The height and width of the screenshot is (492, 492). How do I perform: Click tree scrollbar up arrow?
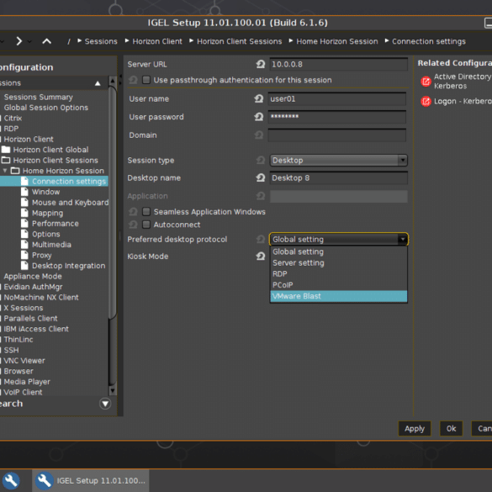pyautogui.click(x=113, y=82)
